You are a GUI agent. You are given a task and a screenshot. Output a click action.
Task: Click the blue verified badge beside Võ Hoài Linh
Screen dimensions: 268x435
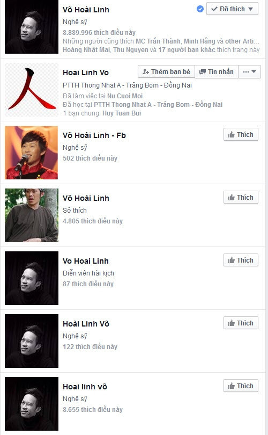(x=200, y=9)
